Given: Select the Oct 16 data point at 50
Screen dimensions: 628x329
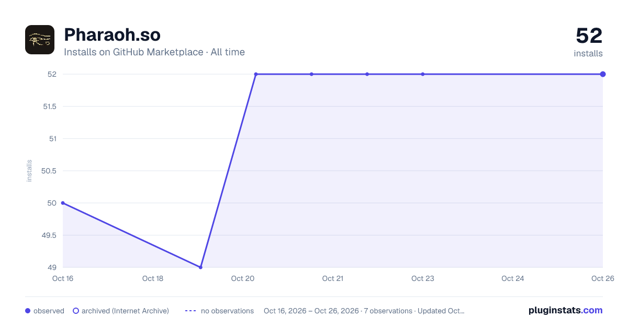Looking at the screenshot, I should pyautogui.click(x=63, y=203).
